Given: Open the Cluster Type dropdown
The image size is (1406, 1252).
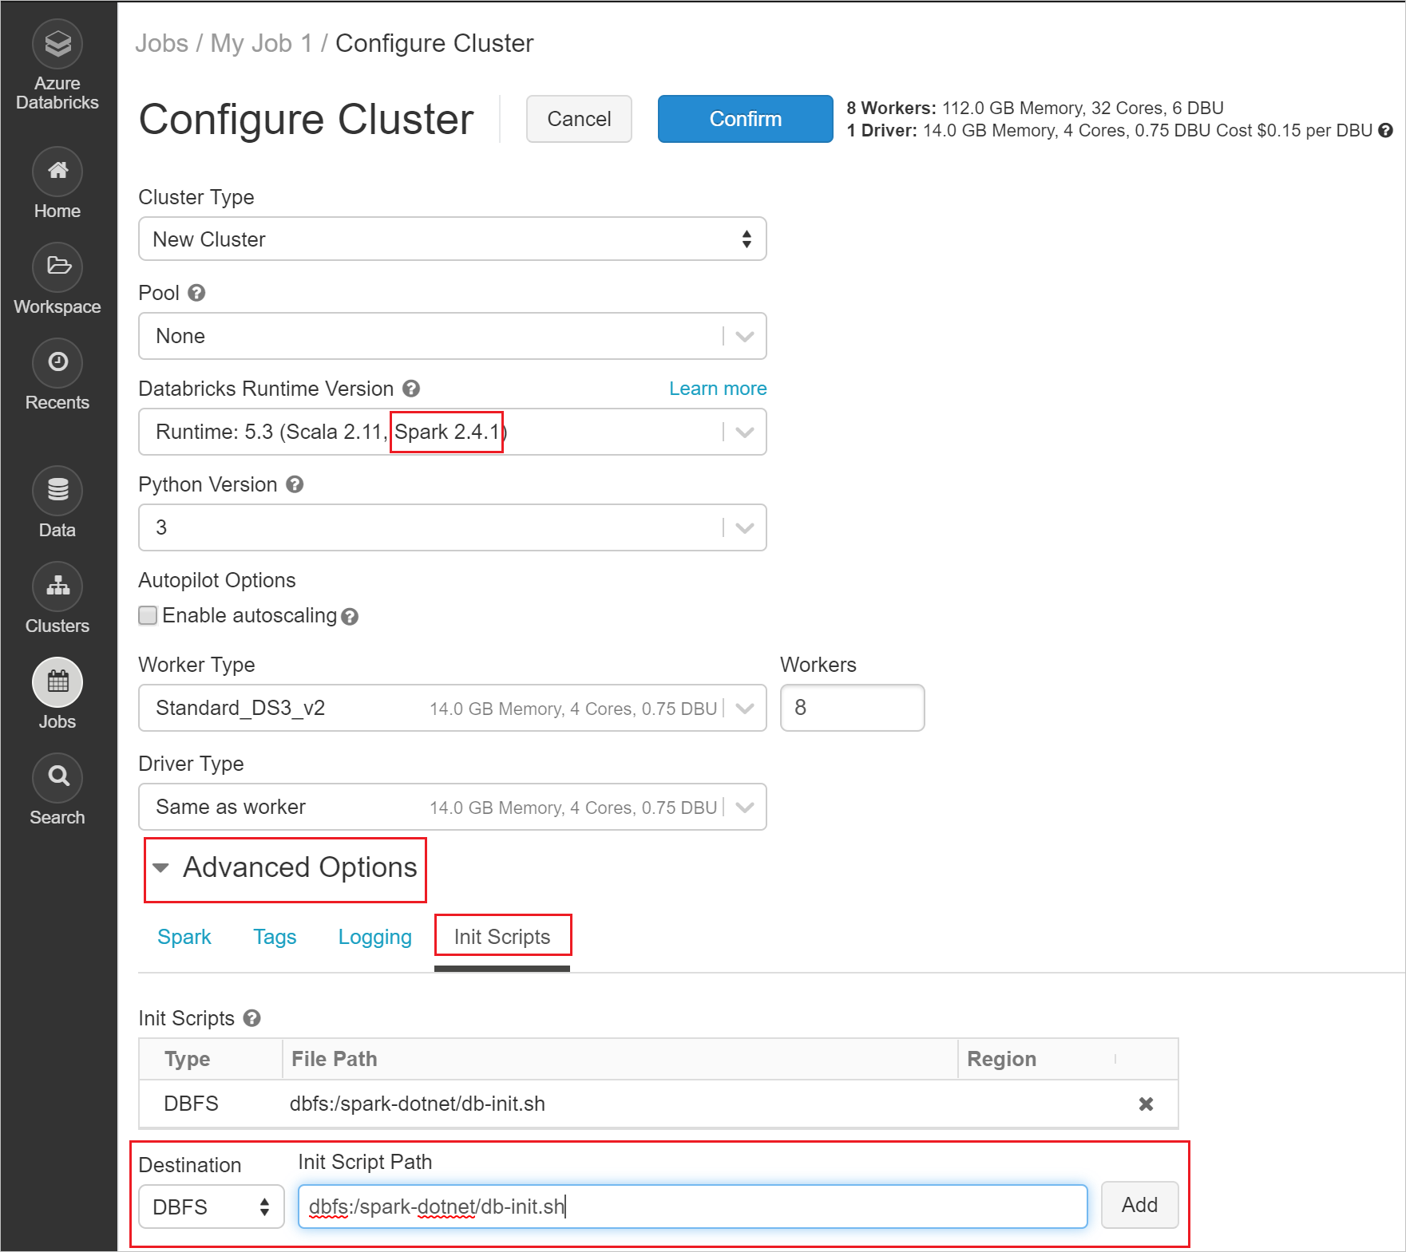Looking at the screenshot, I should (452, 239).
